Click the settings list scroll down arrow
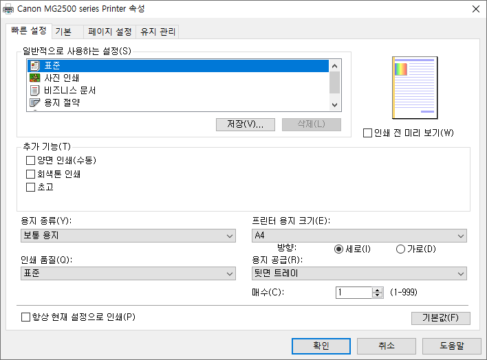Screen dimensions: 487x360 [x=334, y=105]
